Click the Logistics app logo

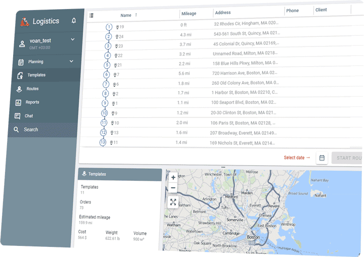click(23, 22)
